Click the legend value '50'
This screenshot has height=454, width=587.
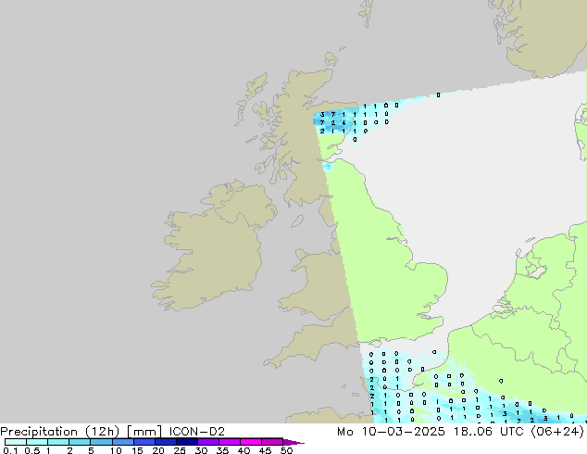(x=287, y=450)
